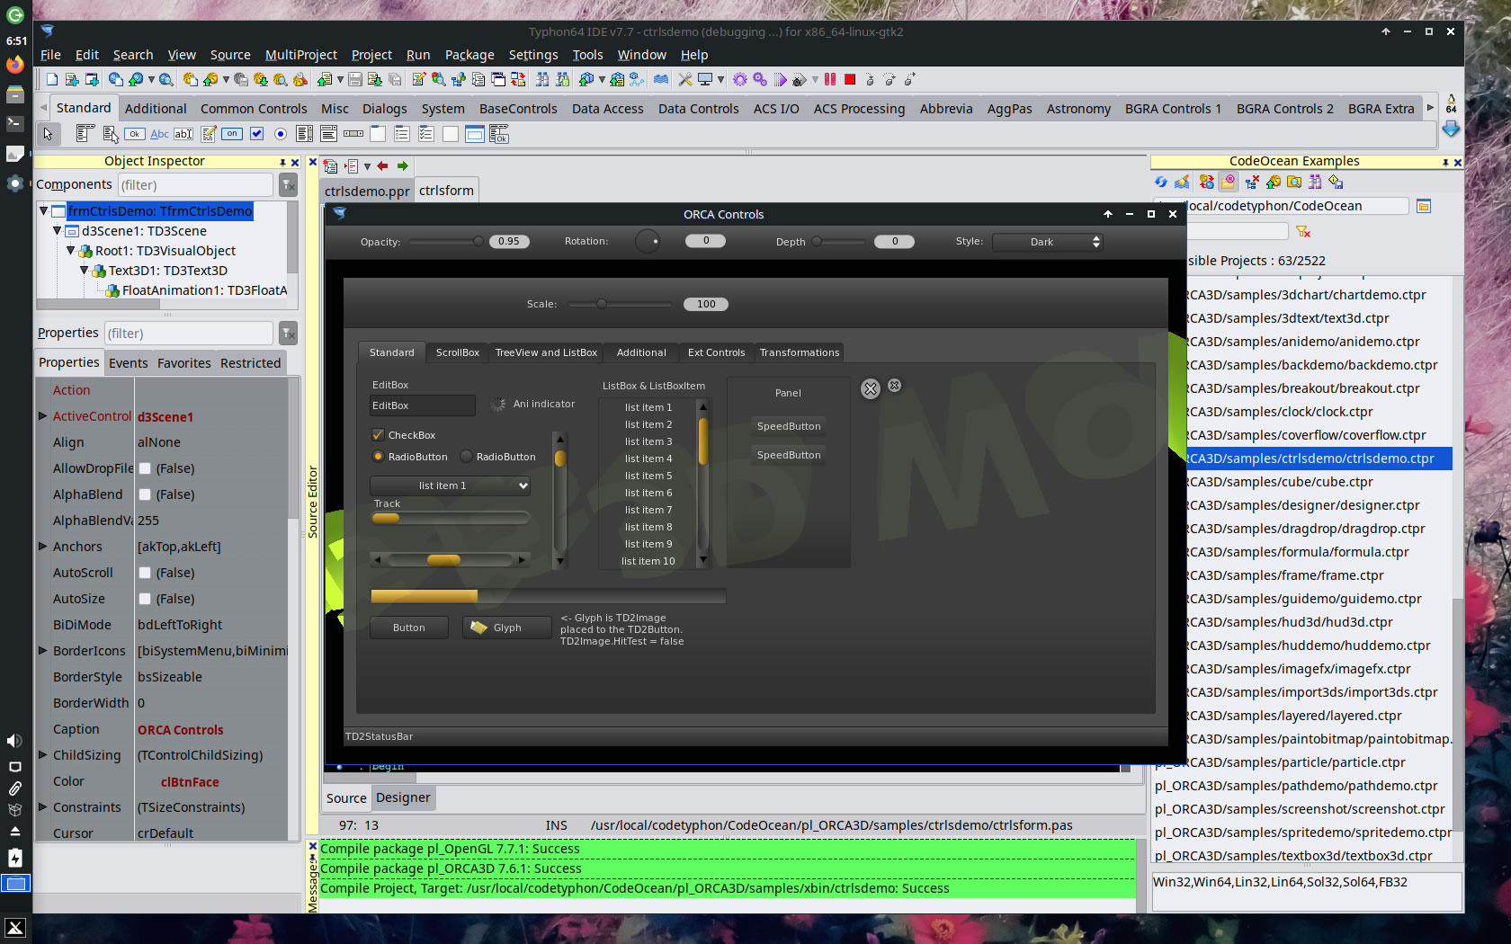1511x944 pixels.
Task: Expand the ChildSizing property
Action: tap(42, 755)
